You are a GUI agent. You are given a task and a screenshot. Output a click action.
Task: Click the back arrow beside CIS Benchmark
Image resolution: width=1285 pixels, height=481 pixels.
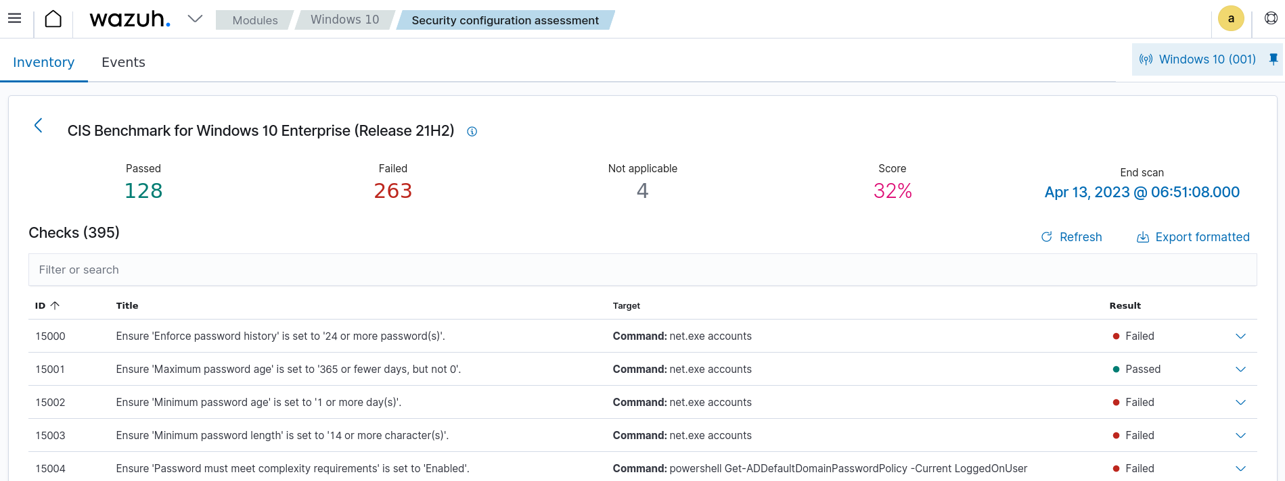tap(39, 126)
